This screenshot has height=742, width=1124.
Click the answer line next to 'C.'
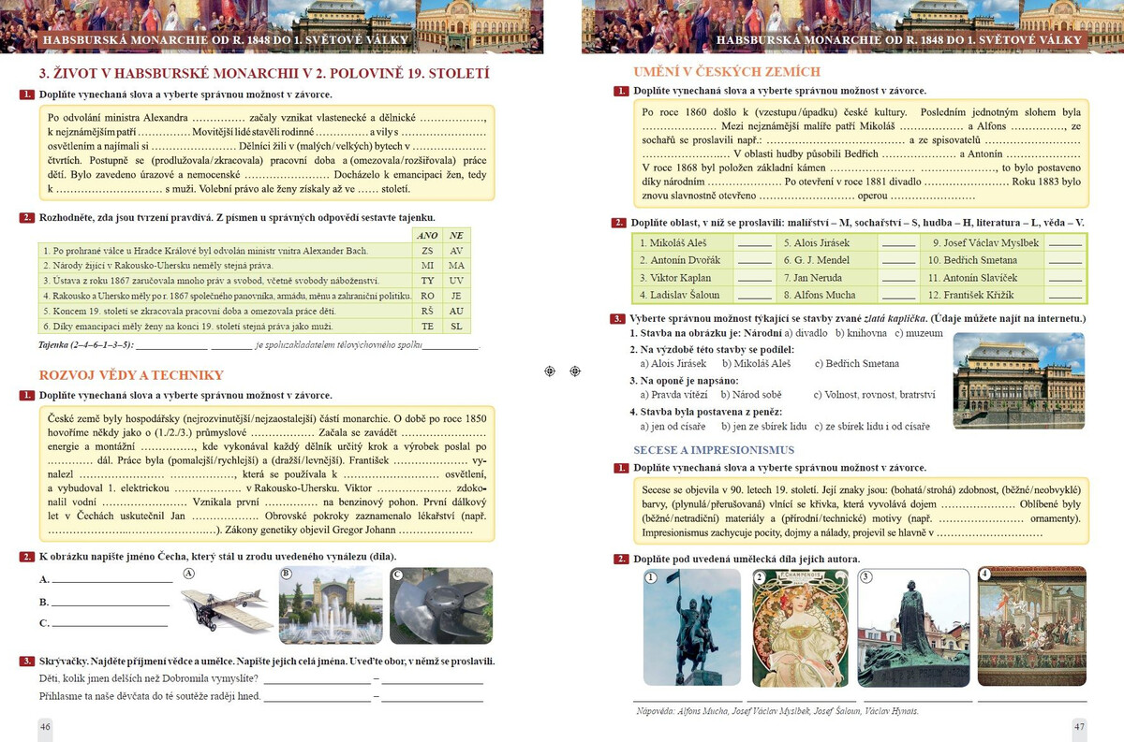(x=110, y=623)
